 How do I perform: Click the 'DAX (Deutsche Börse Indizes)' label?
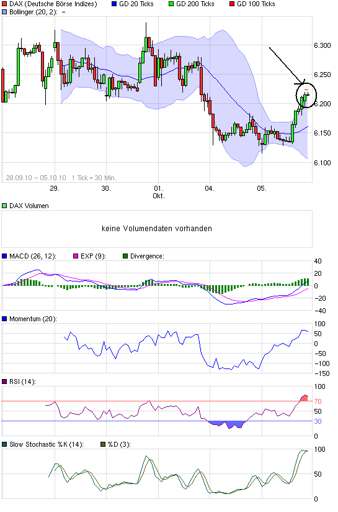click(53, 4)
